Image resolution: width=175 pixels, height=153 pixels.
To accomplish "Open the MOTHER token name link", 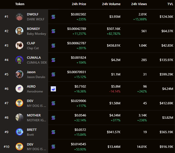I will pyautogui.click(x=34, y=115).
